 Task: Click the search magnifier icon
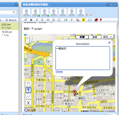tap(14, 12)
